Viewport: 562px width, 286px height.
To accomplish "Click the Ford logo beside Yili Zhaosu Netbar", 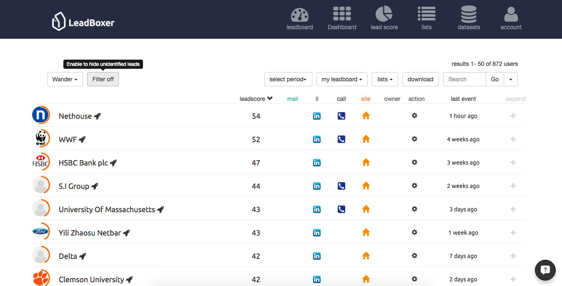I will coord(41,231).
